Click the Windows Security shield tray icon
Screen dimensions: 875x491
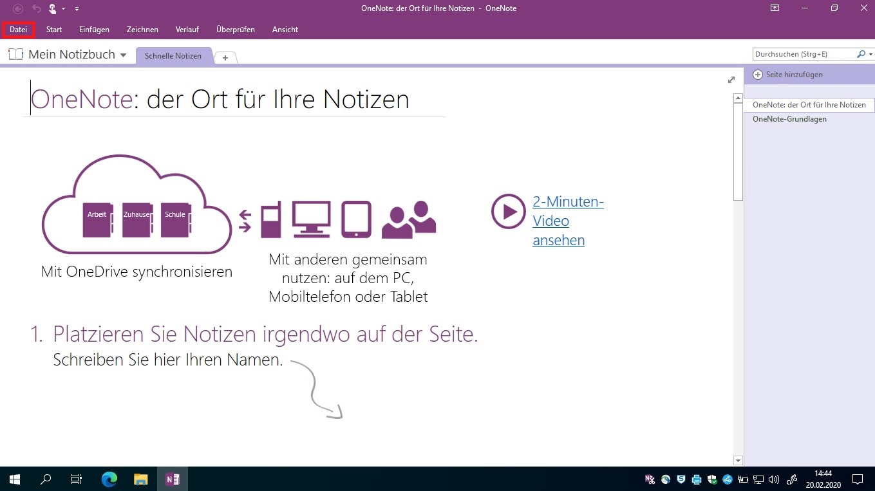(x=712, y=479)
